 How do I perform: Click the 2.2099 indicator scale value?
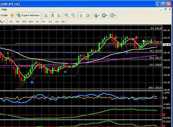point(166,93)
